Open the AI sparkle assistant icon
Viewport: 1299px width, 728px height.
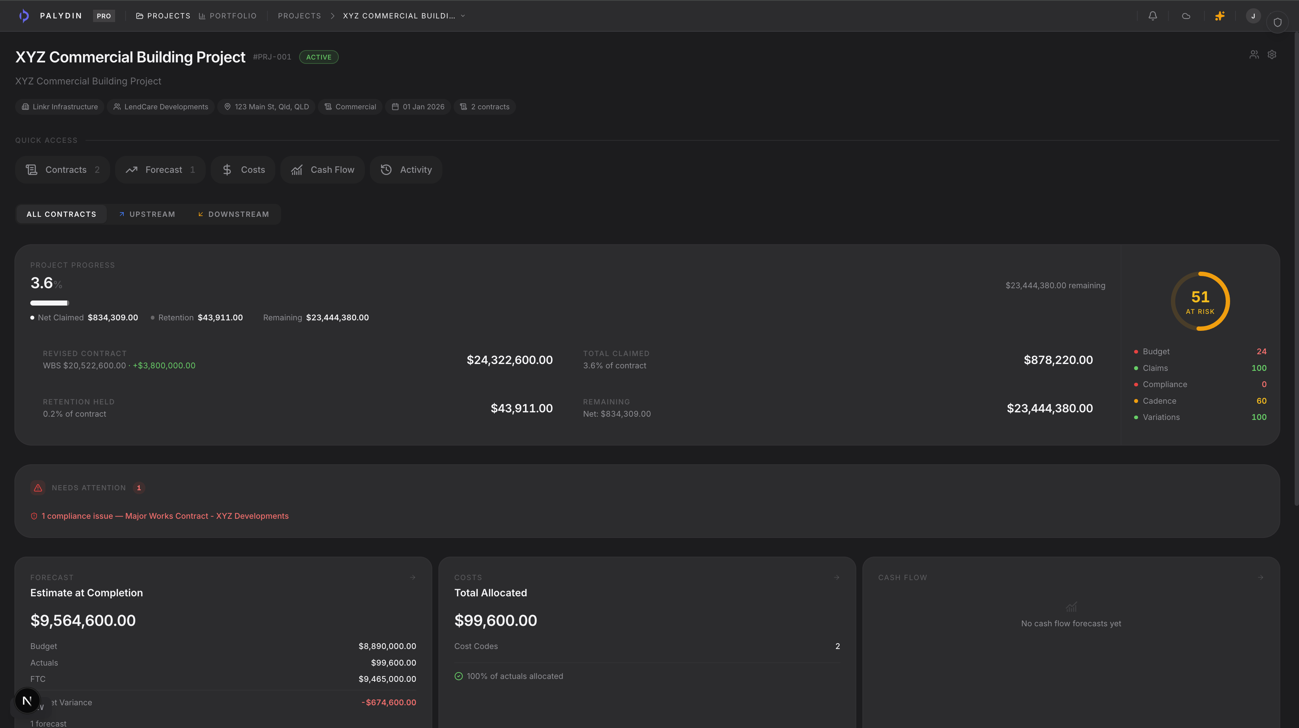point(1219,16)
